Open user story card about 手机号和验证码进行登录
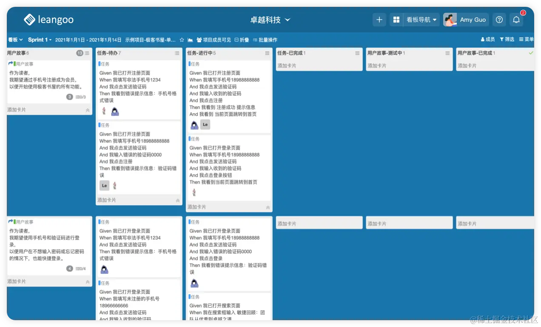This screenshot has width=541, height=327. (49, 247)
